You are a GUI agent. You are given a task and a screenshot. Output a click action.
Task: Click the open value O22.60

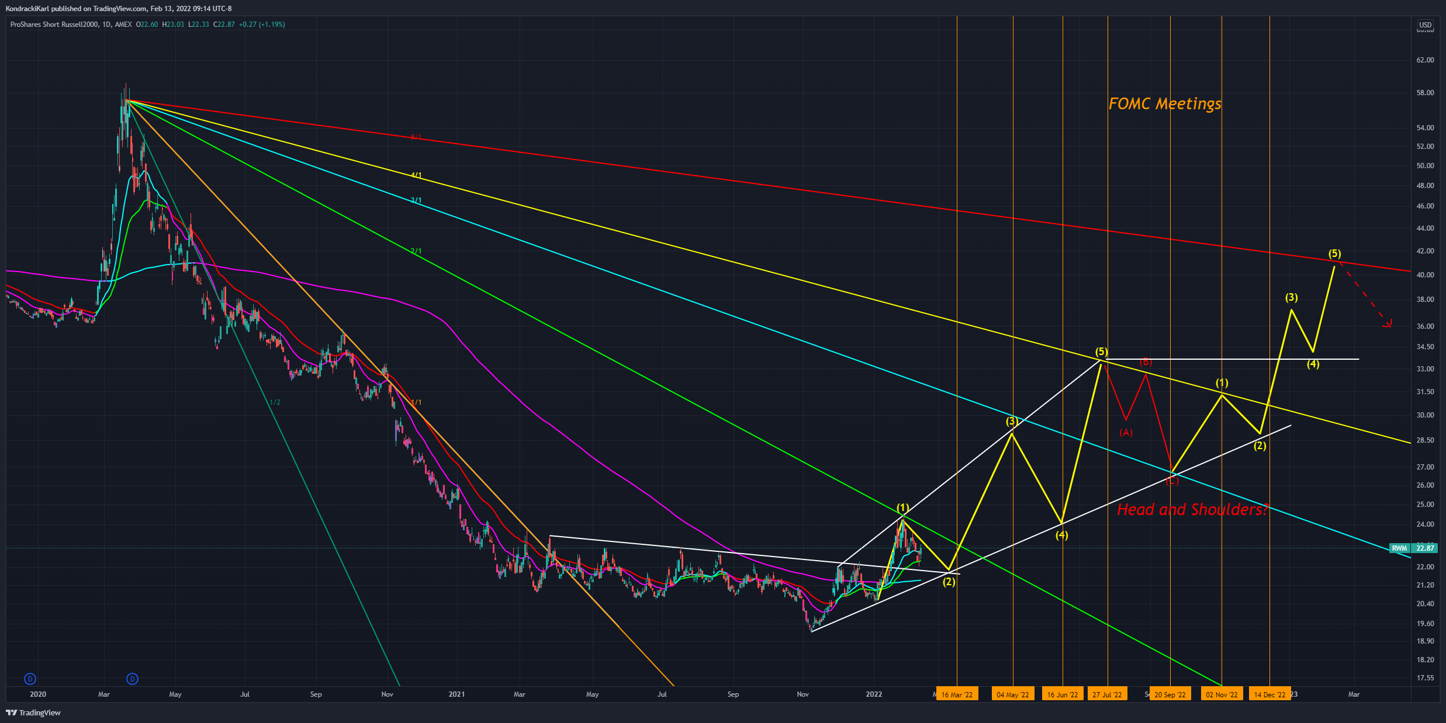pos(147,25)
